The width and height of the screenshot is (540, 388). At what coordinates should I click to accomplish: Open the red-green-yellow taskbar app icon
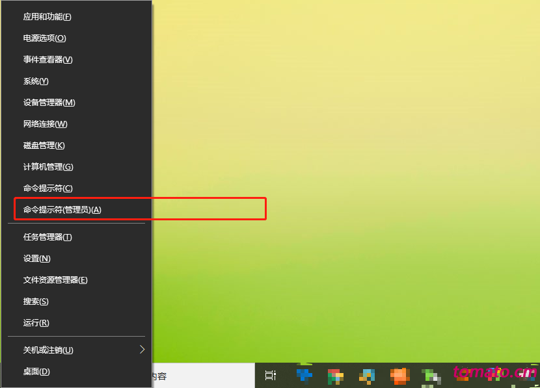coord(336,376)
